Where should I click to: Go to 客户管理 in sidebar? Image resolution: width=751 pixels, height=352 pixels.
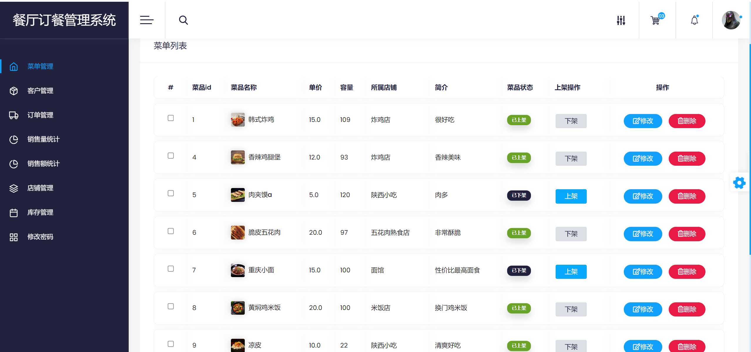[40, 91]
